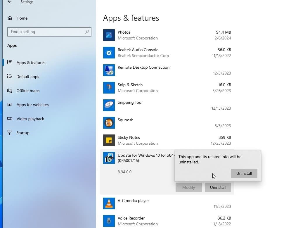The image size is (305, 228).
Task: Select Voice Recorder entry text
Action: [x=131, y=218]
